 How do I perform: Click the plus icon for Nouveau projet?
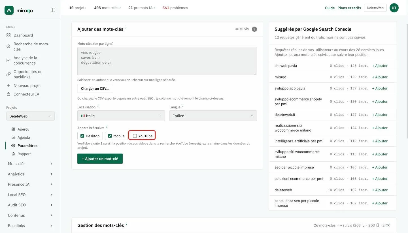(8, 85)
